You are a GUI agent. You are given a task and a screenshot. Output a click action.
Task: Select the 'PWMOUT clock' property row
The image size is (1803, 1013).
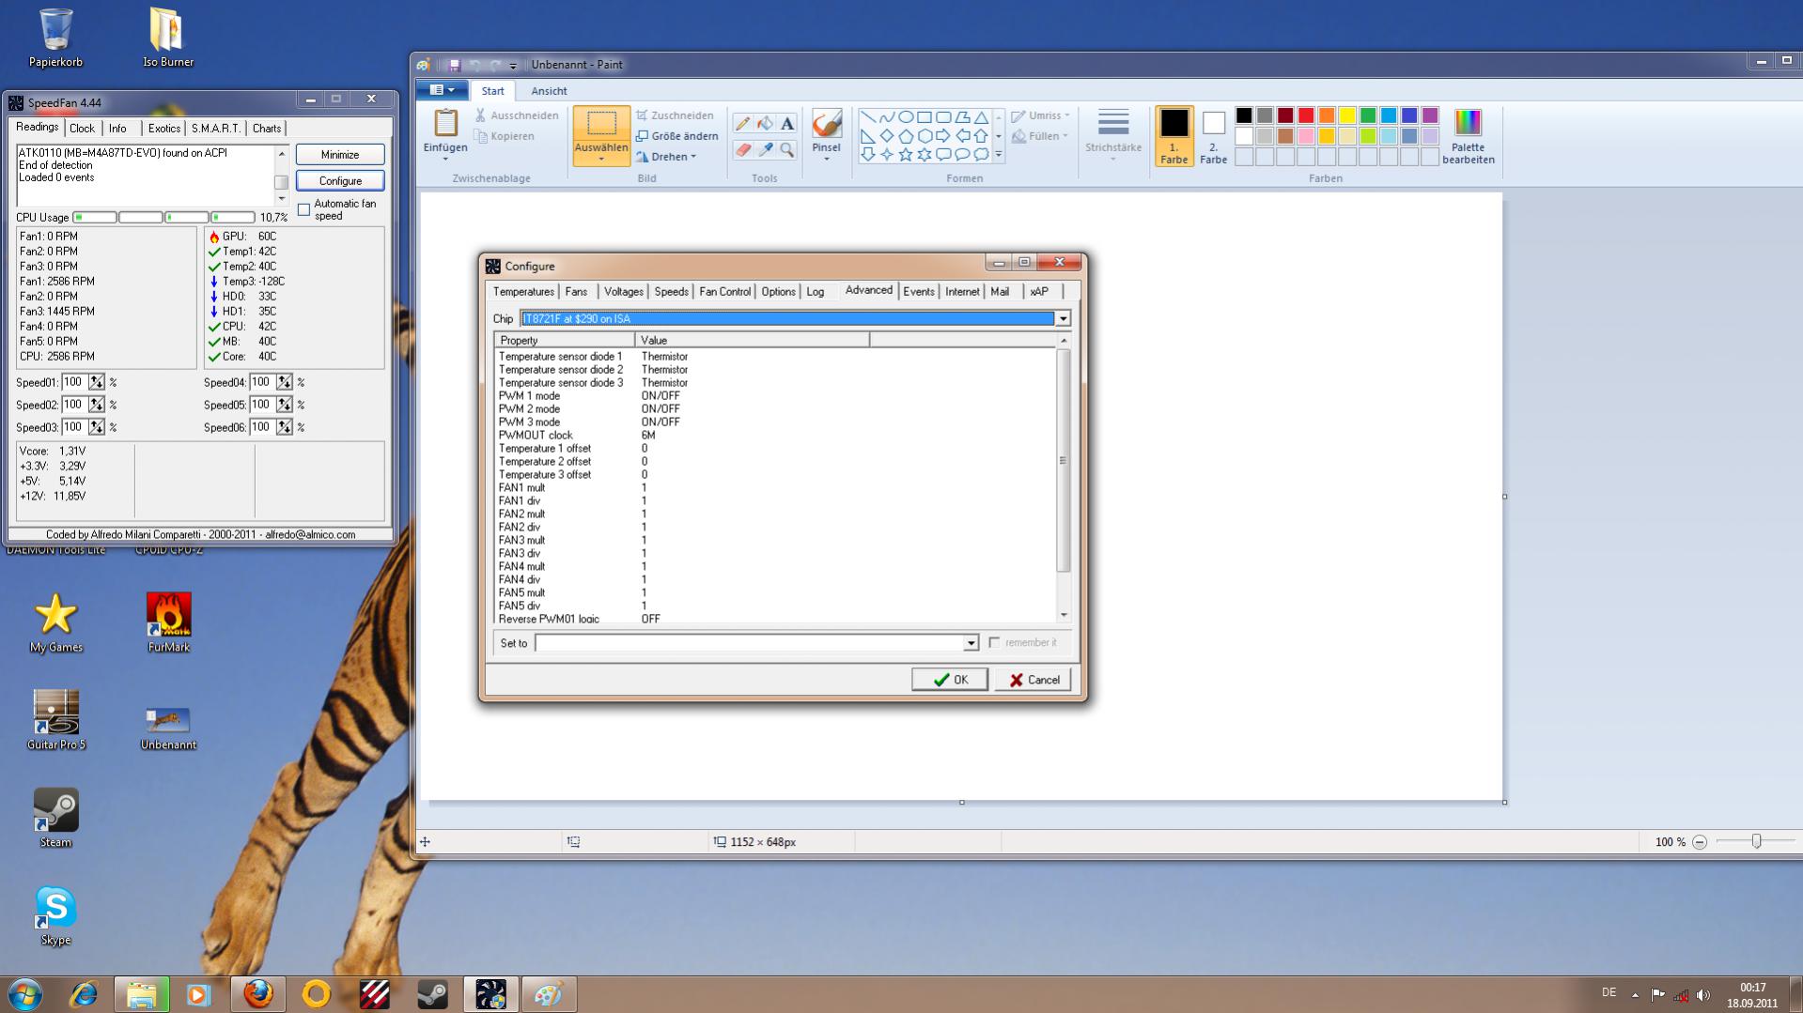[775, 436]
